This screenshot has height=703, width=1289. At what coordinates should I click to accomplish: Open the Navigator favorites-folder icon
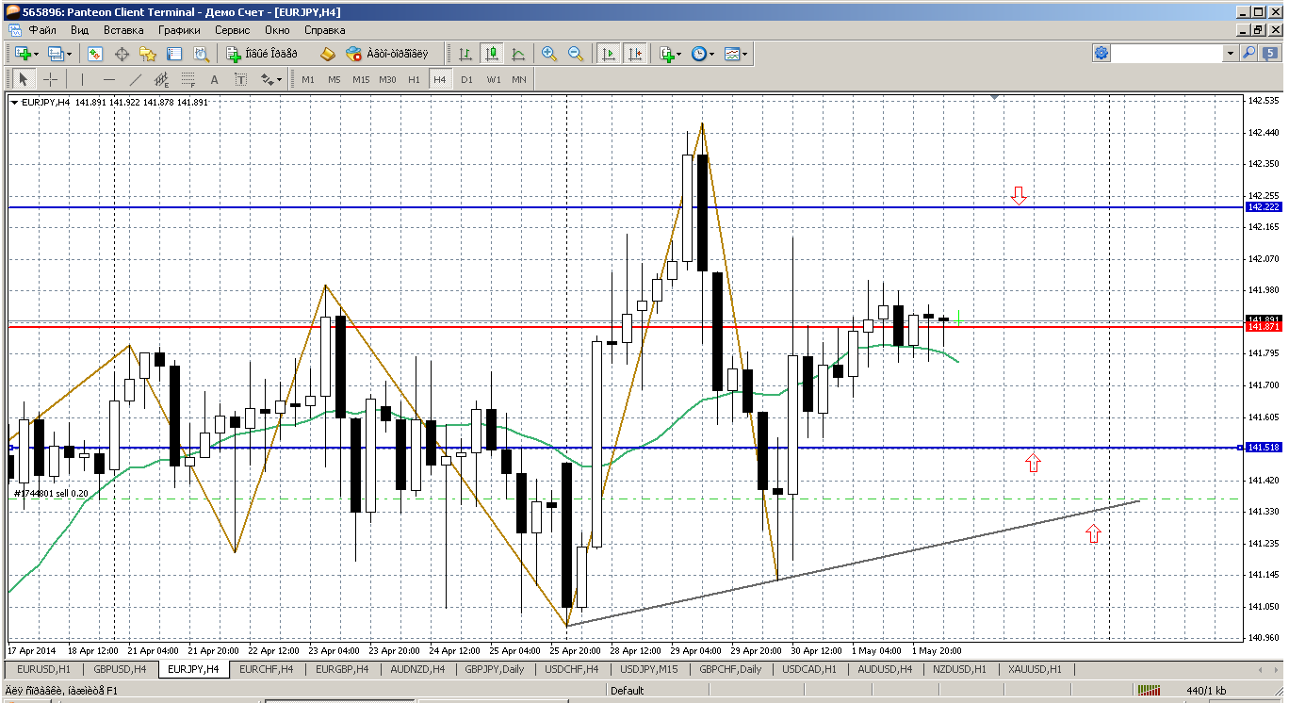[x=148, y=54]
